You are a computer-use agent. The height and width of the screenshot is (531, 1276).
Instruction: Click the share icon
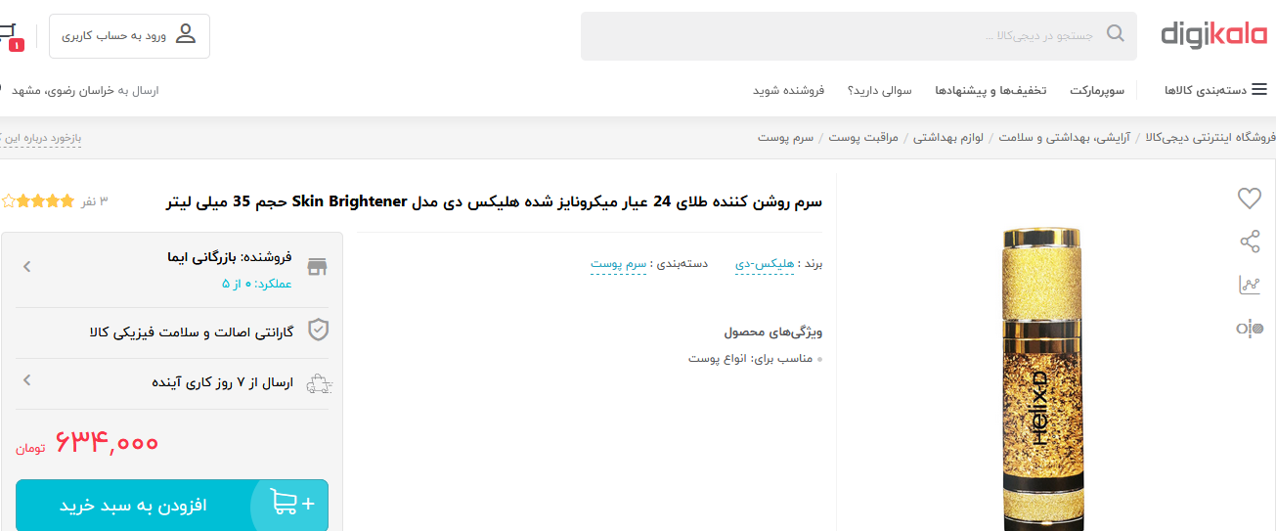click(x=1250, y=242)
